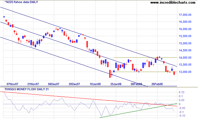198x120 pixels.
Task: Click the 17,000.00 price axis label
Action: pos(185,15)
